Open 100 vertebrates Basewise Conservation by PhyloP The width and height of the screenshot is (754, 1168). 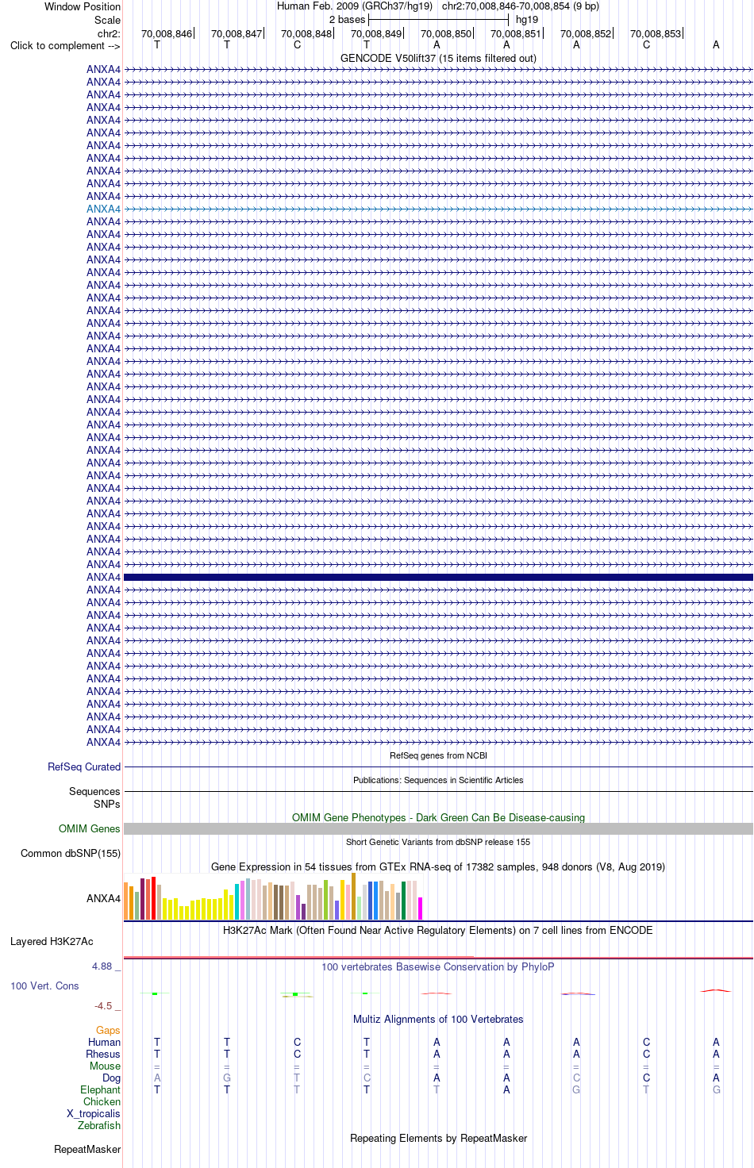point(438,966)
